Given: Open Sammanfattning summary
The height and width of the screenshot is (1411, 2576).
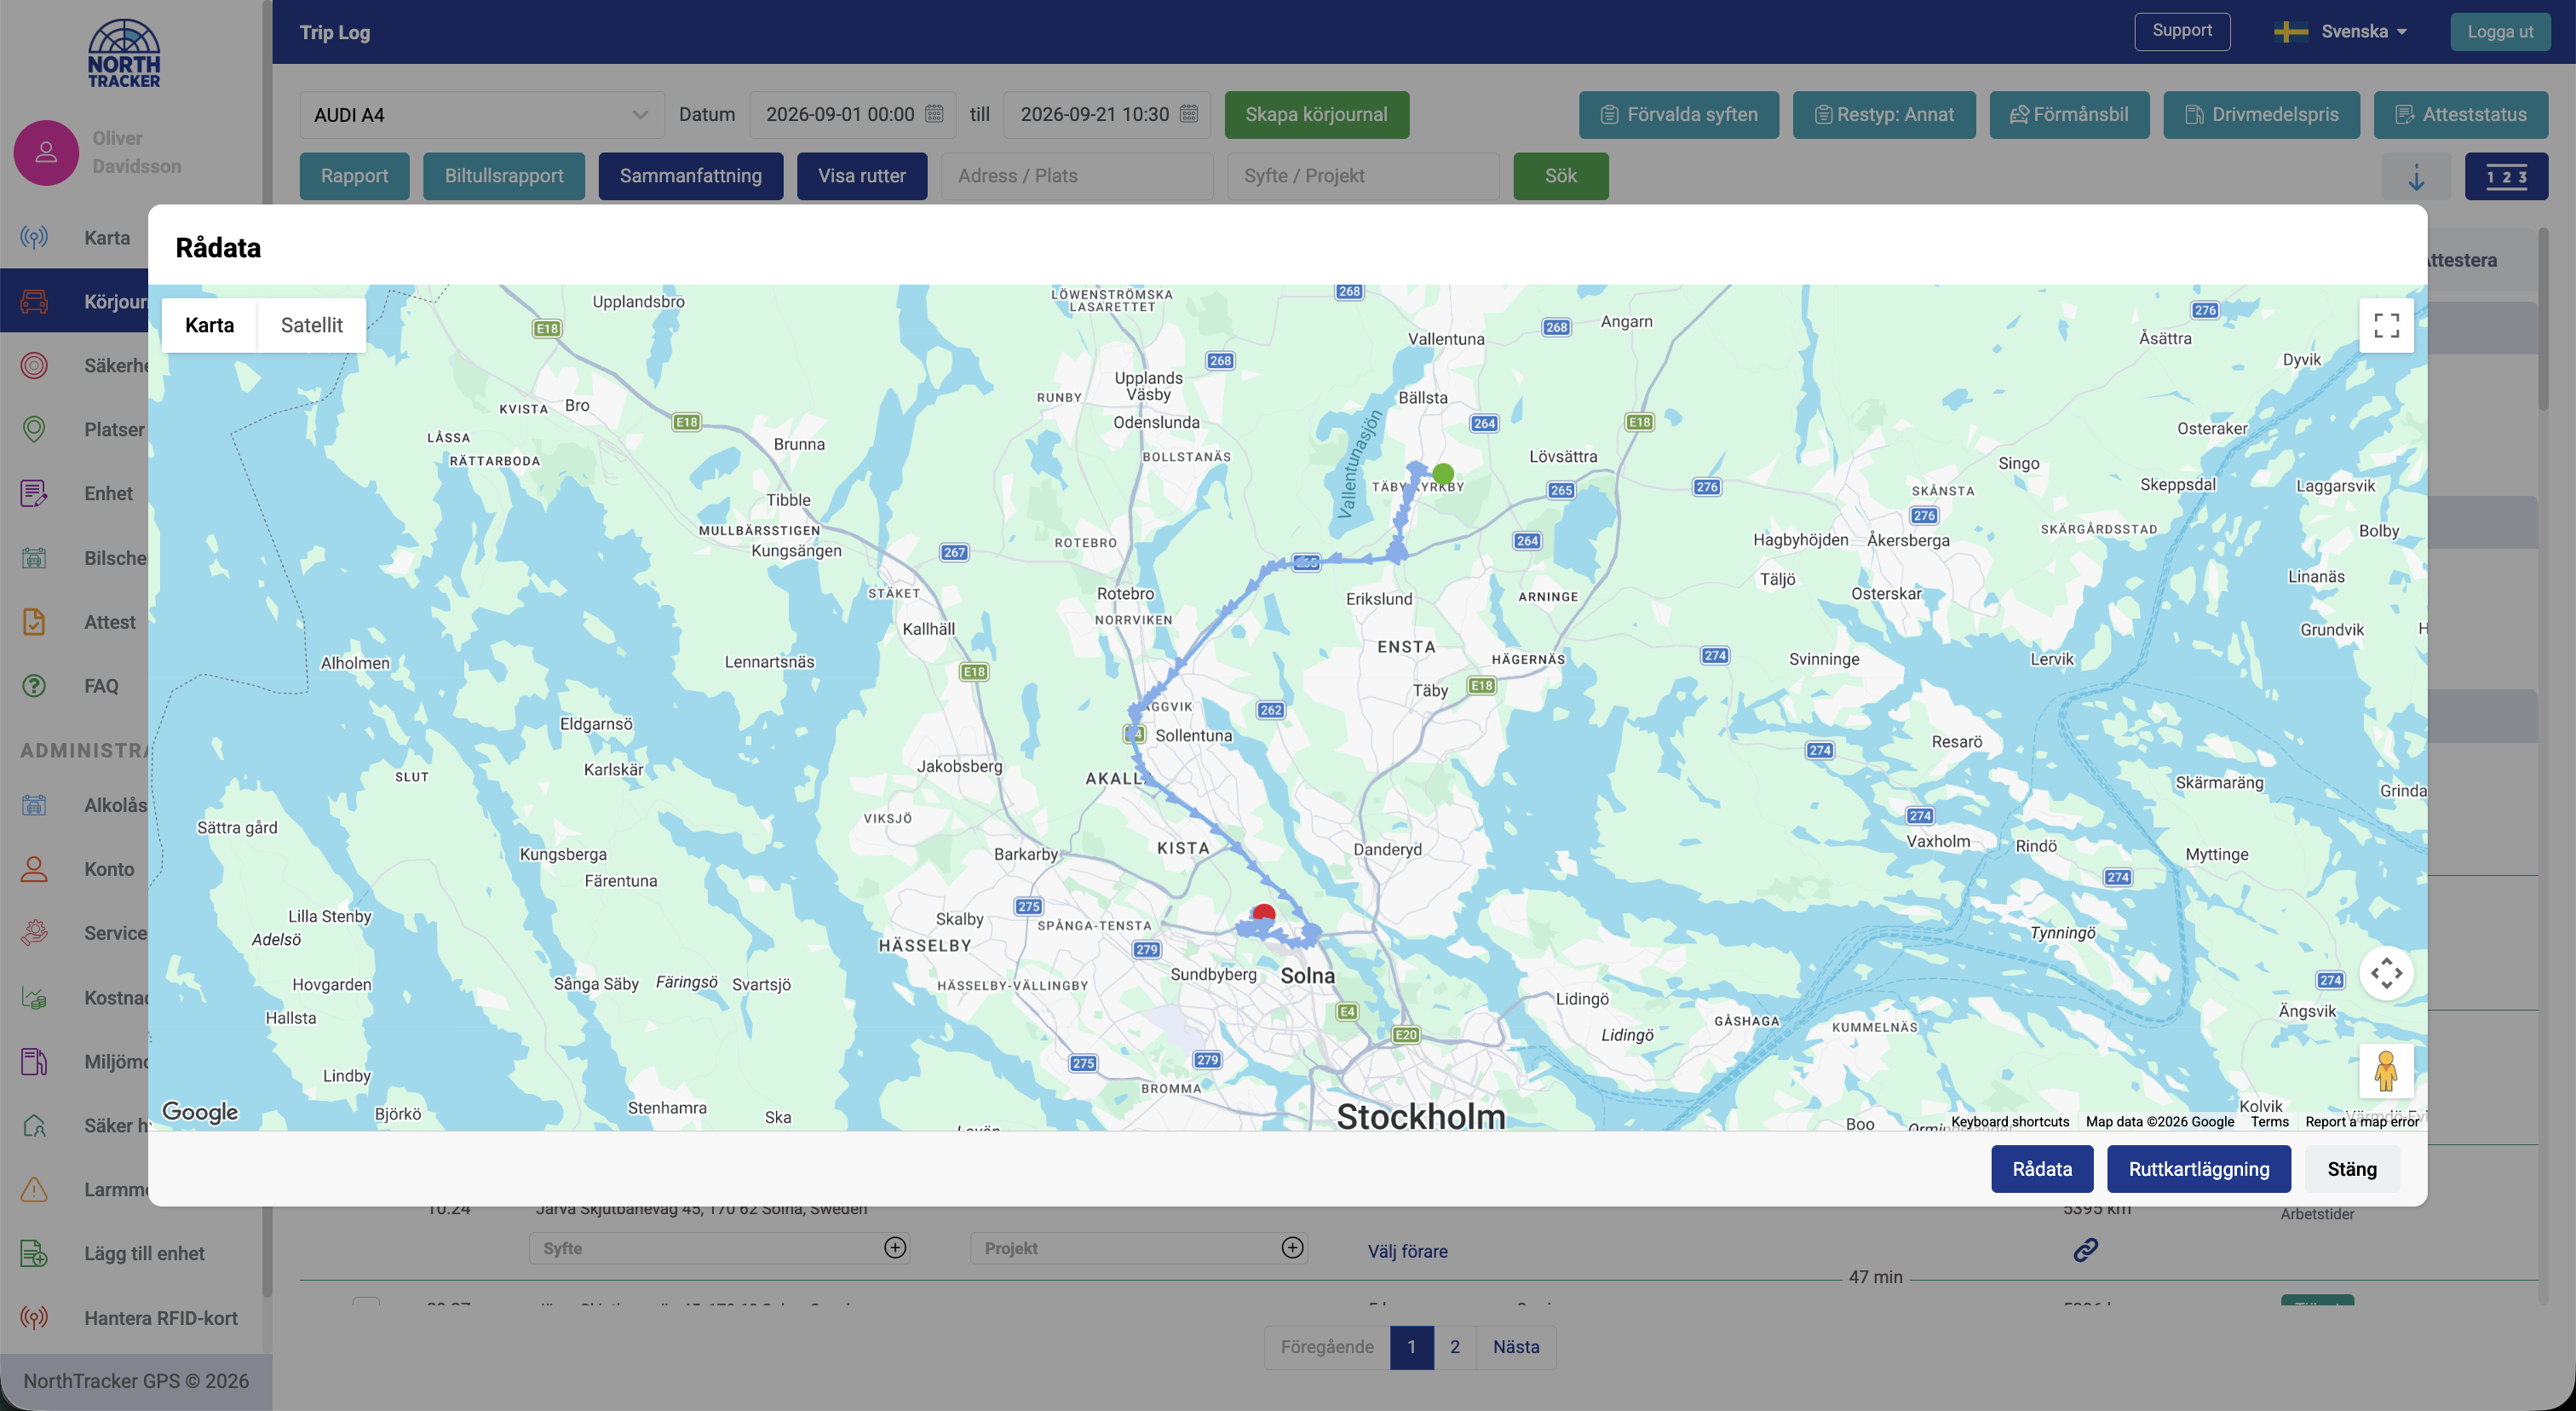Looking at the screenshot, I should coord(690,177).
